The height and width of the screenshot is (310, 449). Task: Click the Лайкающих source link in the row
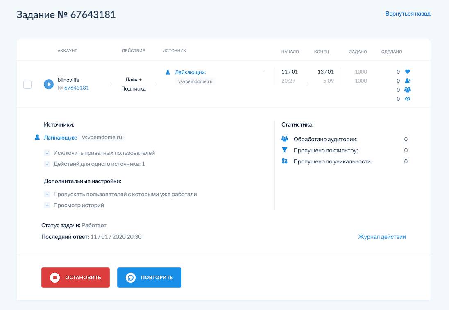click(x=190, y=72)
